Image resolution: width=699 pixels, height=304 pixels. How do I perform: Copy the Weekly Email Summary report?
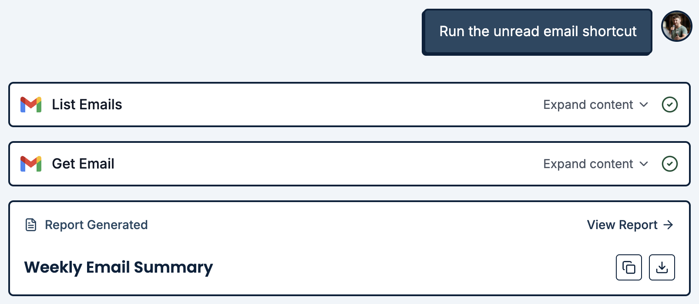point(628,267)
